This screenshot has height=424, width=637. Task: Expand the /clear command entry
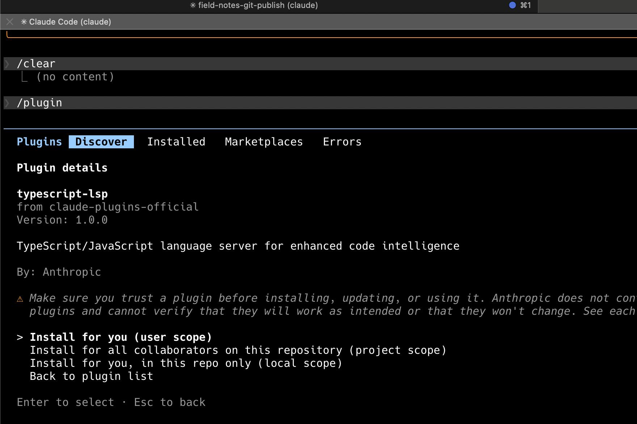(36, 63)
